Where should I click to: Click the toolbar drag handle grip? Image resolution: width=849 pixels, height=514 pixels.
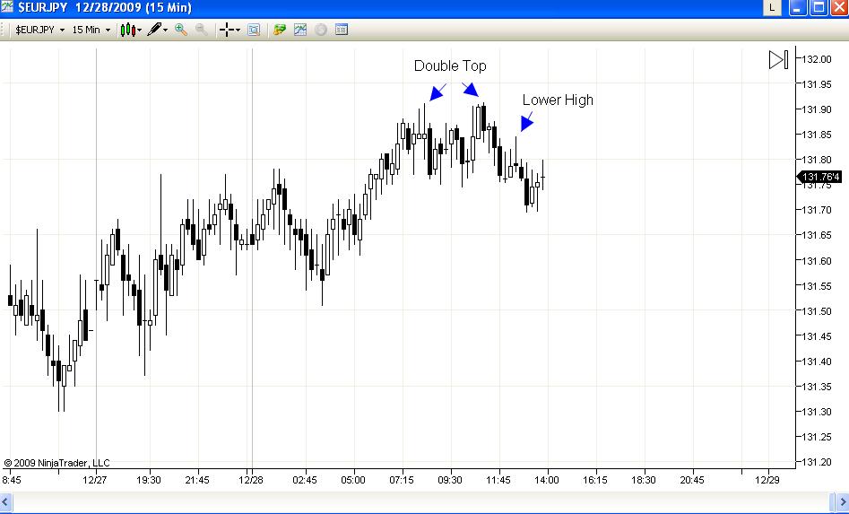[3, 30]
